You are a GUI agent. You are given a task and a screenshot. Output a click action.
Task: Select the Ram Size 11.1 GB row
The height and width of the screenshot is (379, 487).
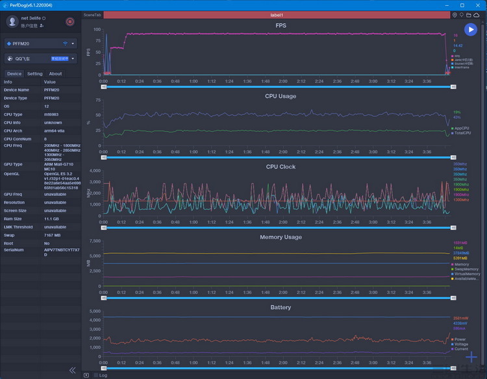[x=41, y=219]
